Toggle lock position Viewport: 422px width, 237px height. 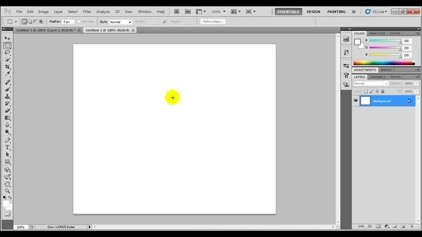coord(377,92)
